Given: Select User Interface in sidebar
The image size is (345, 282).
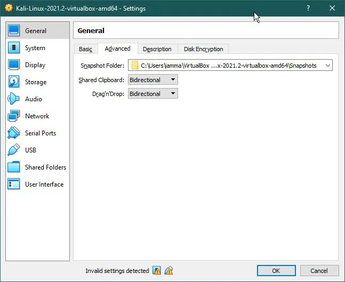Looking at the screenshot, I should click(x=37, y=184).
